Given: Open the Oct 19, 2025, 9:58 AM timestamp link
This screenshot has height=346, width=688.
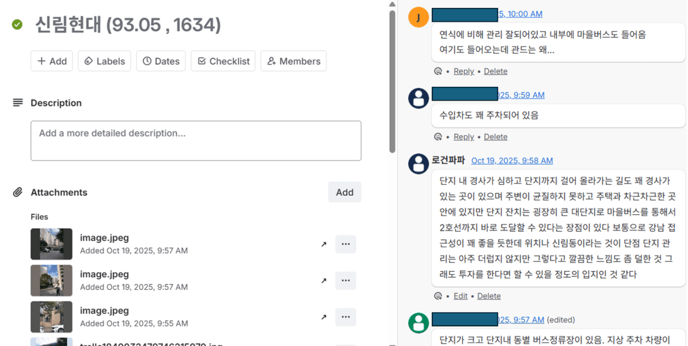Looking at the screenshot, I should point(512,161).
